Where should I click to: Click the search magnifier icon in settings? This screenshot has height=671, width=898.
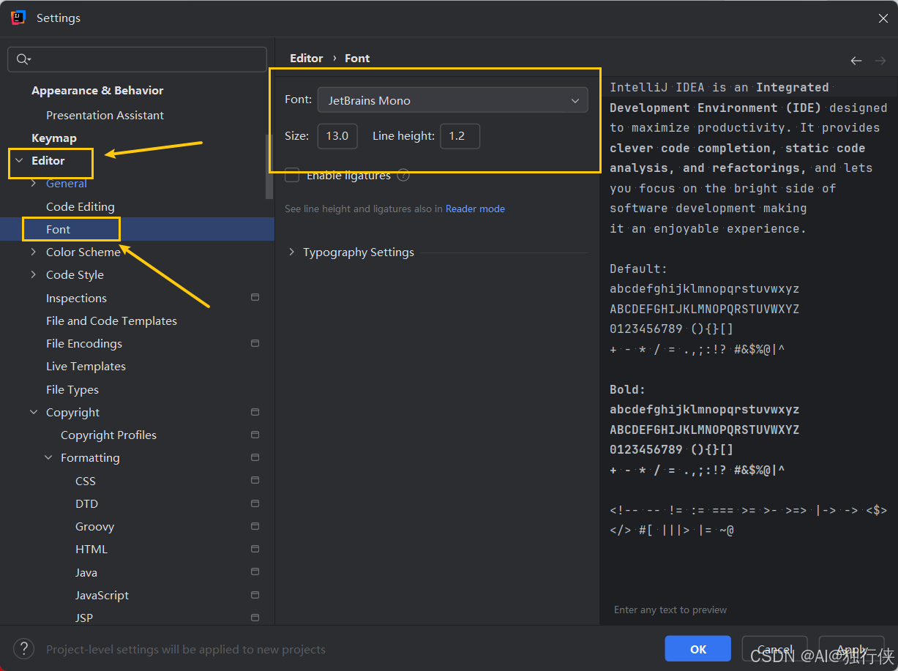pyautogui.click(x=23, y=59)
